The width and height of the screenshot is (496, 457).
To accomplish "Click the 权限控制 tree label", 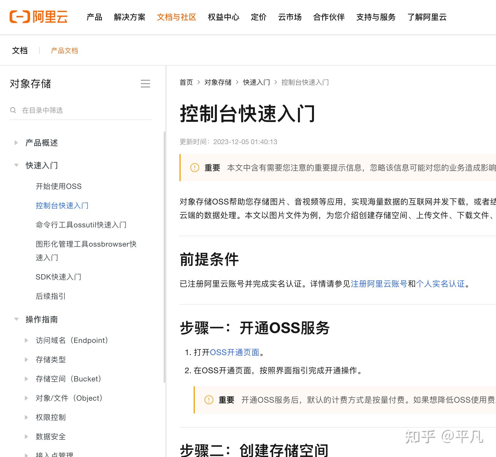I will pyautogui.click(x=51, y=417).
